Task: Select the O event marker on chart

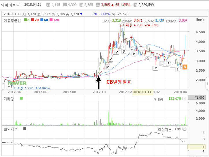Action: (147, 58)
